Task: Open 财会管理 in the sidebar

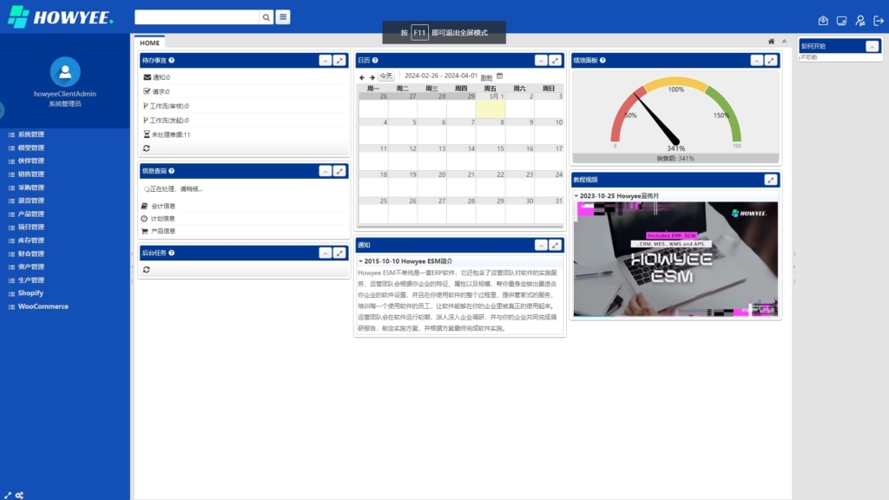Action: click(x=30, y=253)
